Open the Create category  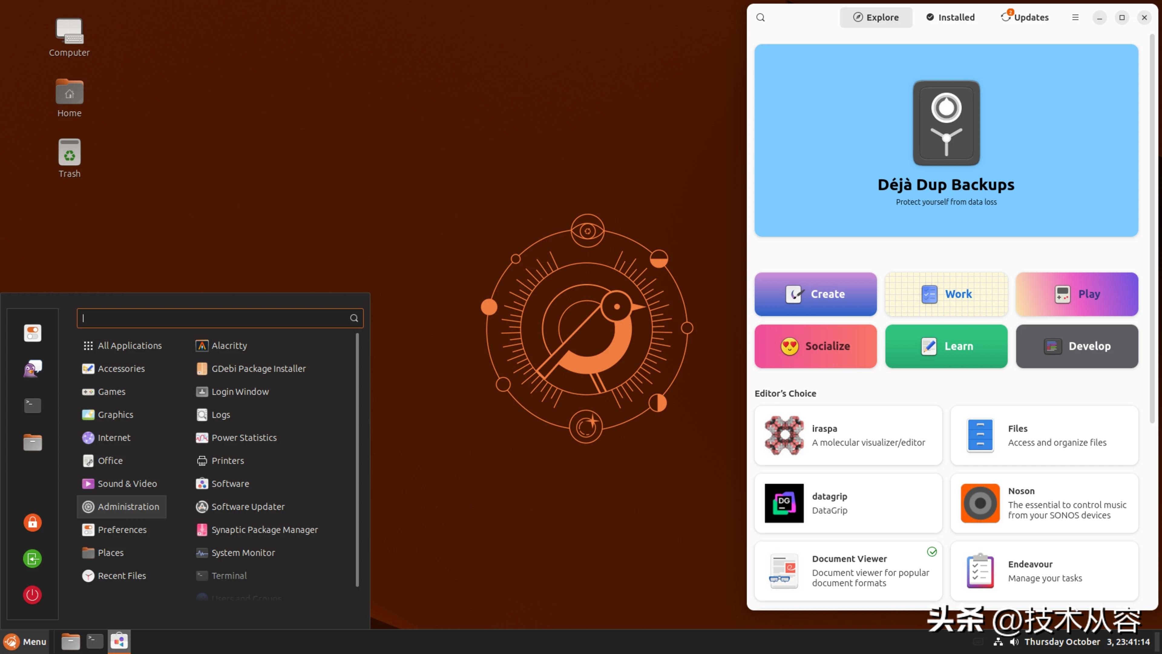(x=816, y=294)
